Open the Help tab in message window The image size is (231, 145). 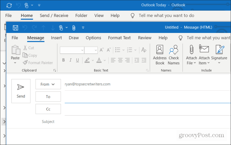[x=163, y=38]
